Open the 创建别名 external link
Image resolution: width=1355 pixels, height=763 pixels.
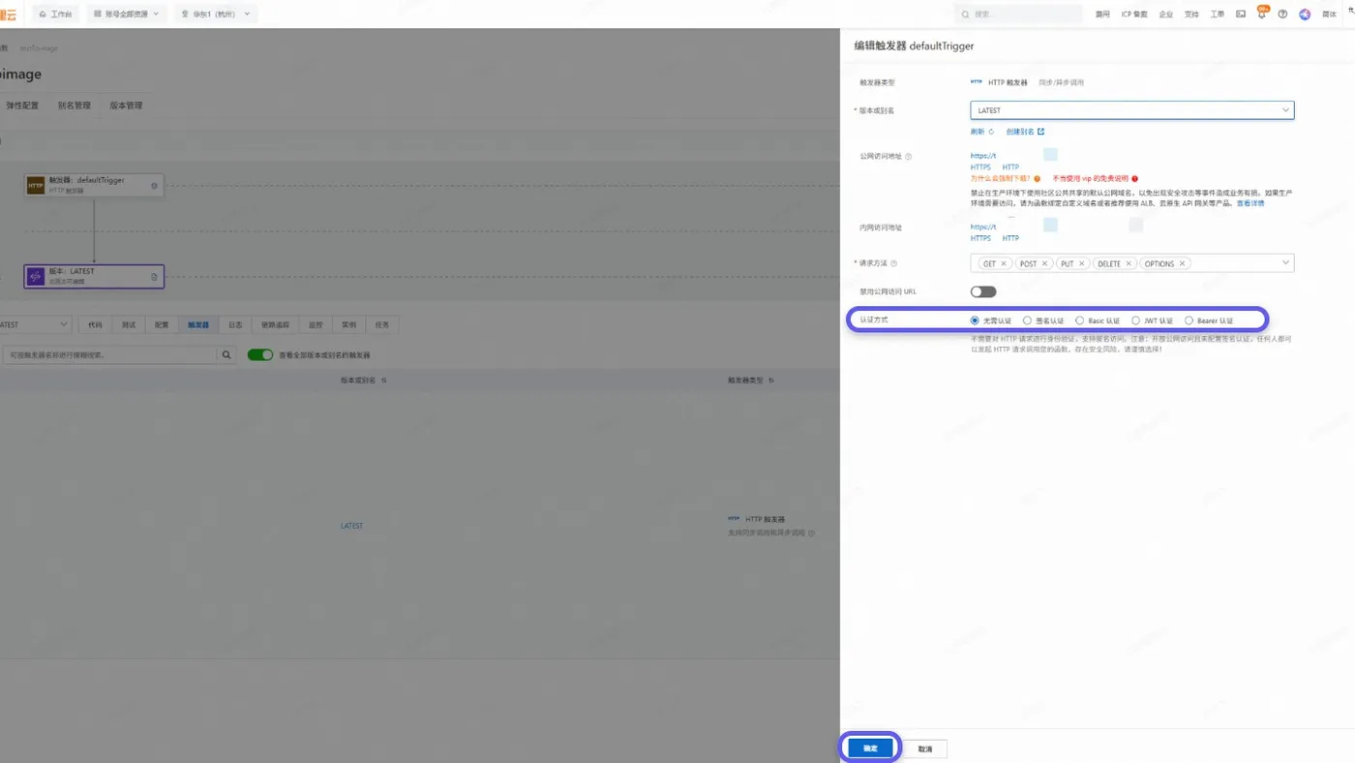coord(1025,132)
